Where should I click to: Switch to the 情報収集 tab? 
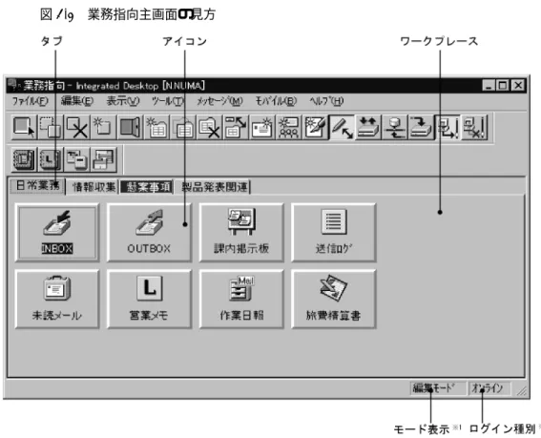tap(94, 187)
